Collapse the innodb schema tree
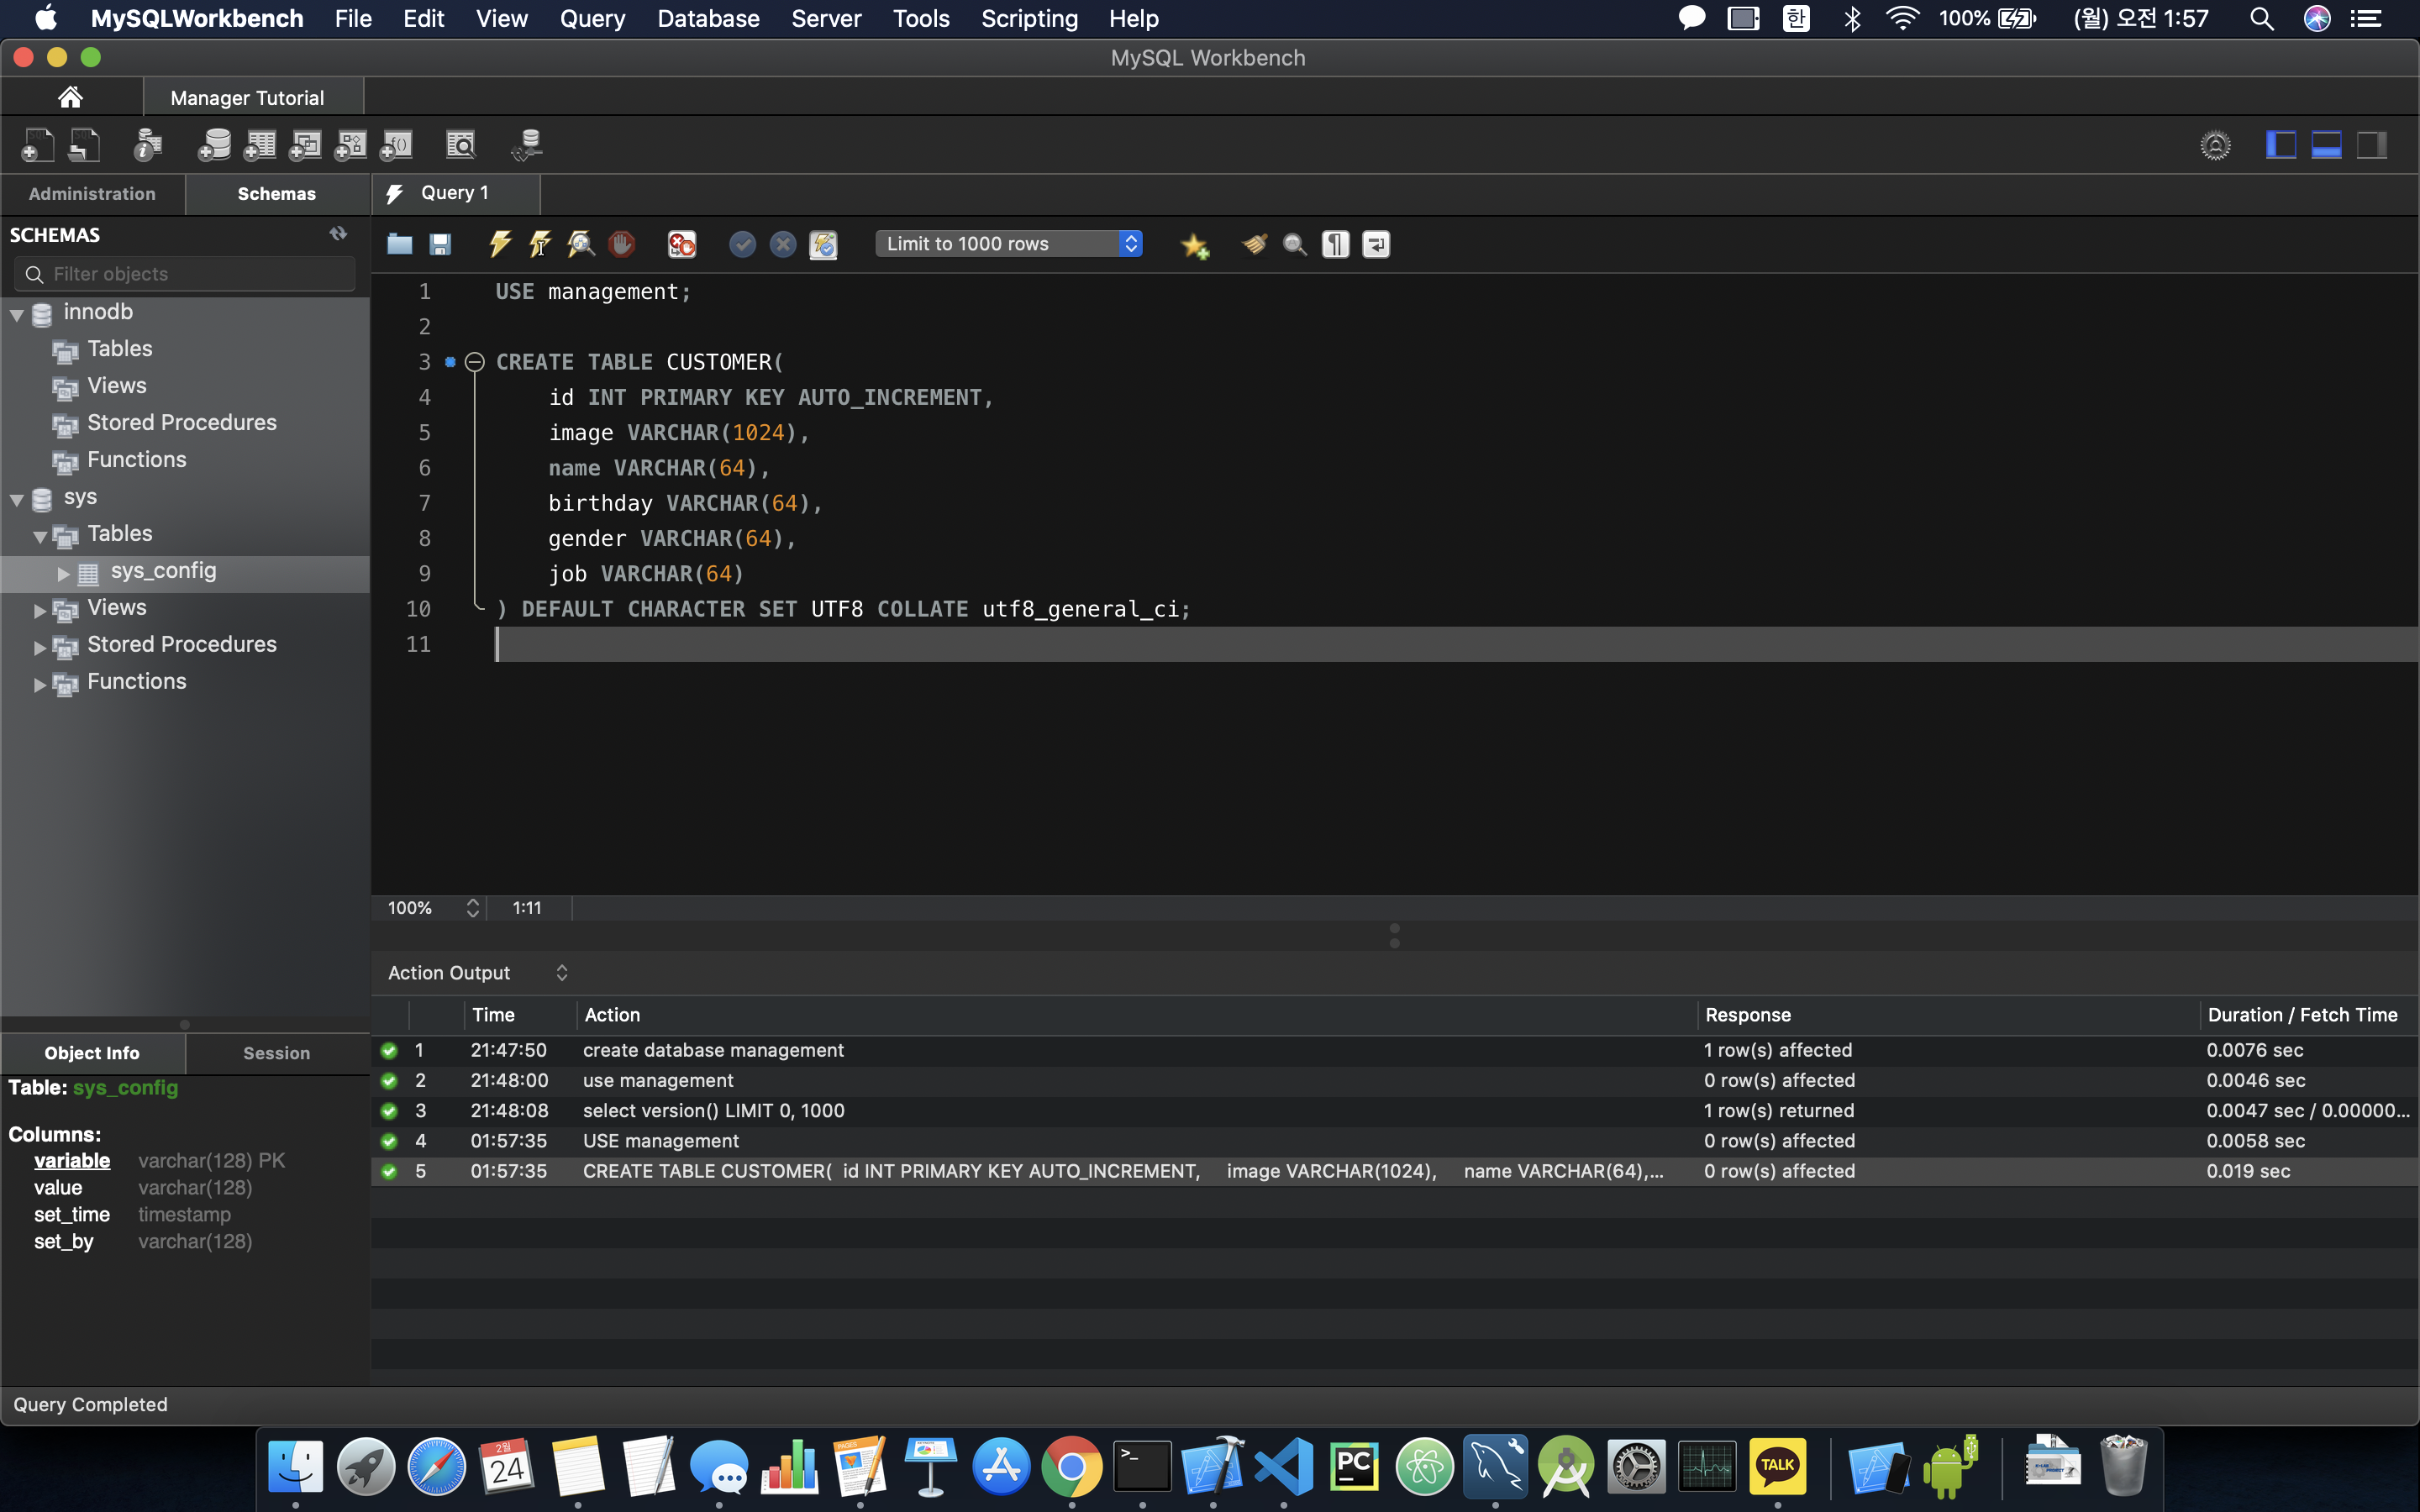 point(17,314)
